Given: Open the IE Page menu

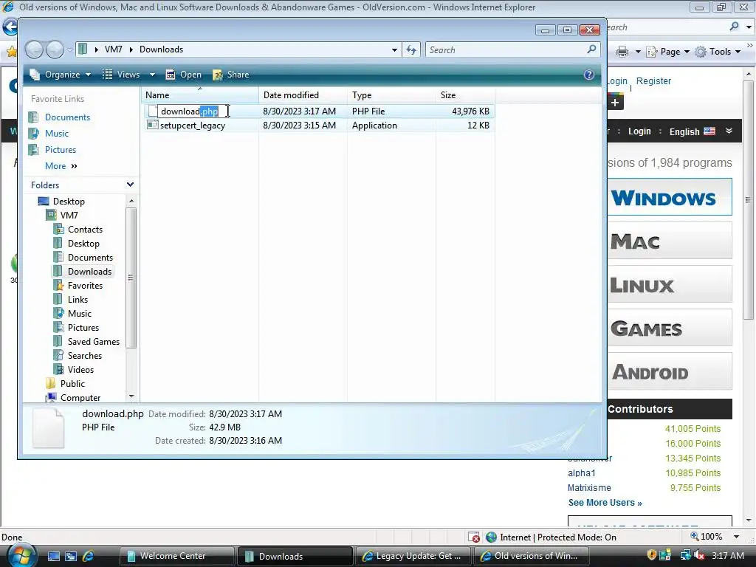Looking at the screenshot, I should click(668, 52).
